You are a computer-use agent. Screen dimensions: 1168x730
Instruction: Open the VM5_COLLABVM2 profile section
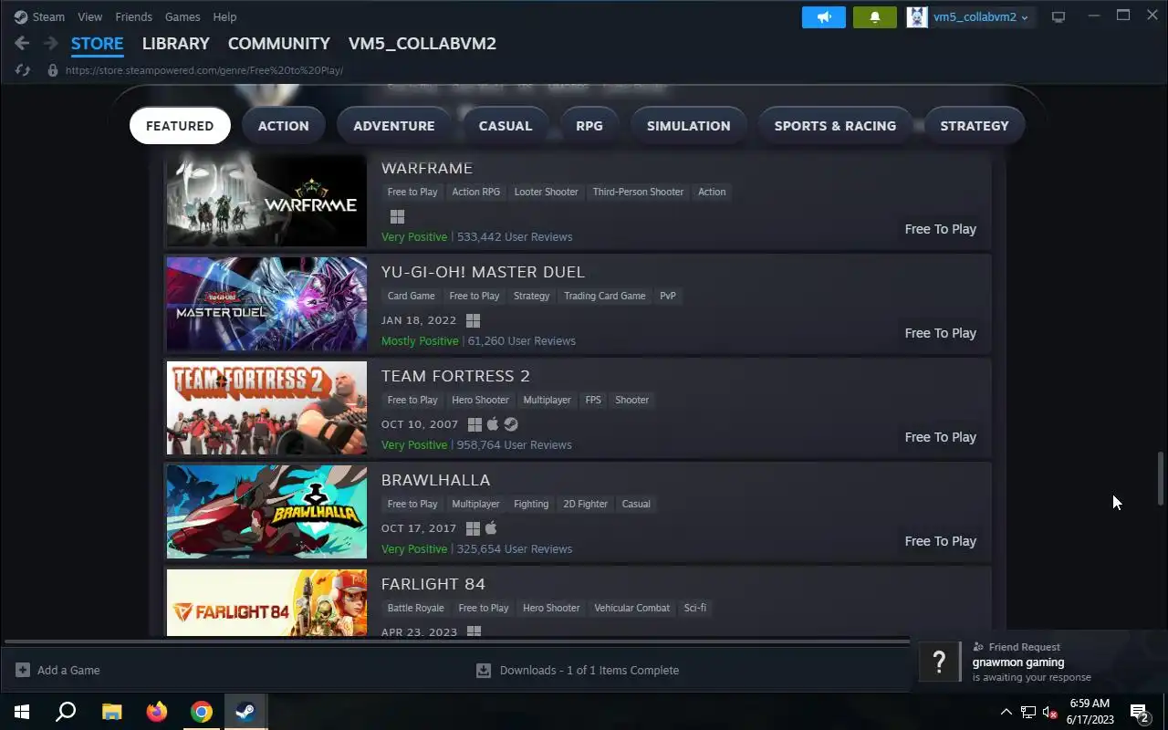coord(422,43)
